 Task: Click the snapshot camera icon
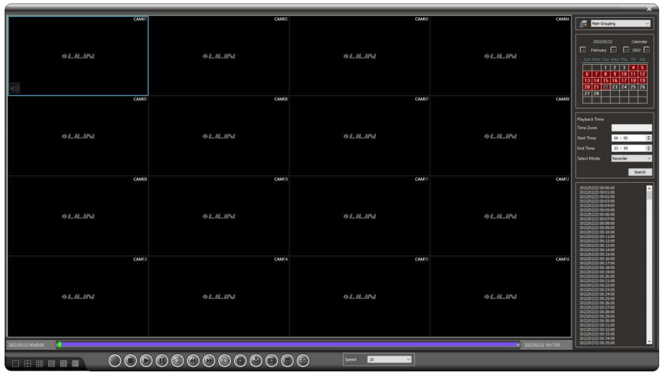(x=272, y=361)
